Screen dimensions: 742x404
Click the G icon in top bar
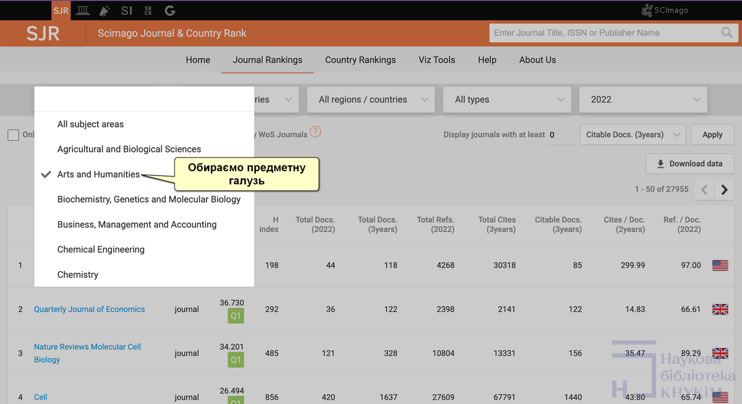point(170,11)
